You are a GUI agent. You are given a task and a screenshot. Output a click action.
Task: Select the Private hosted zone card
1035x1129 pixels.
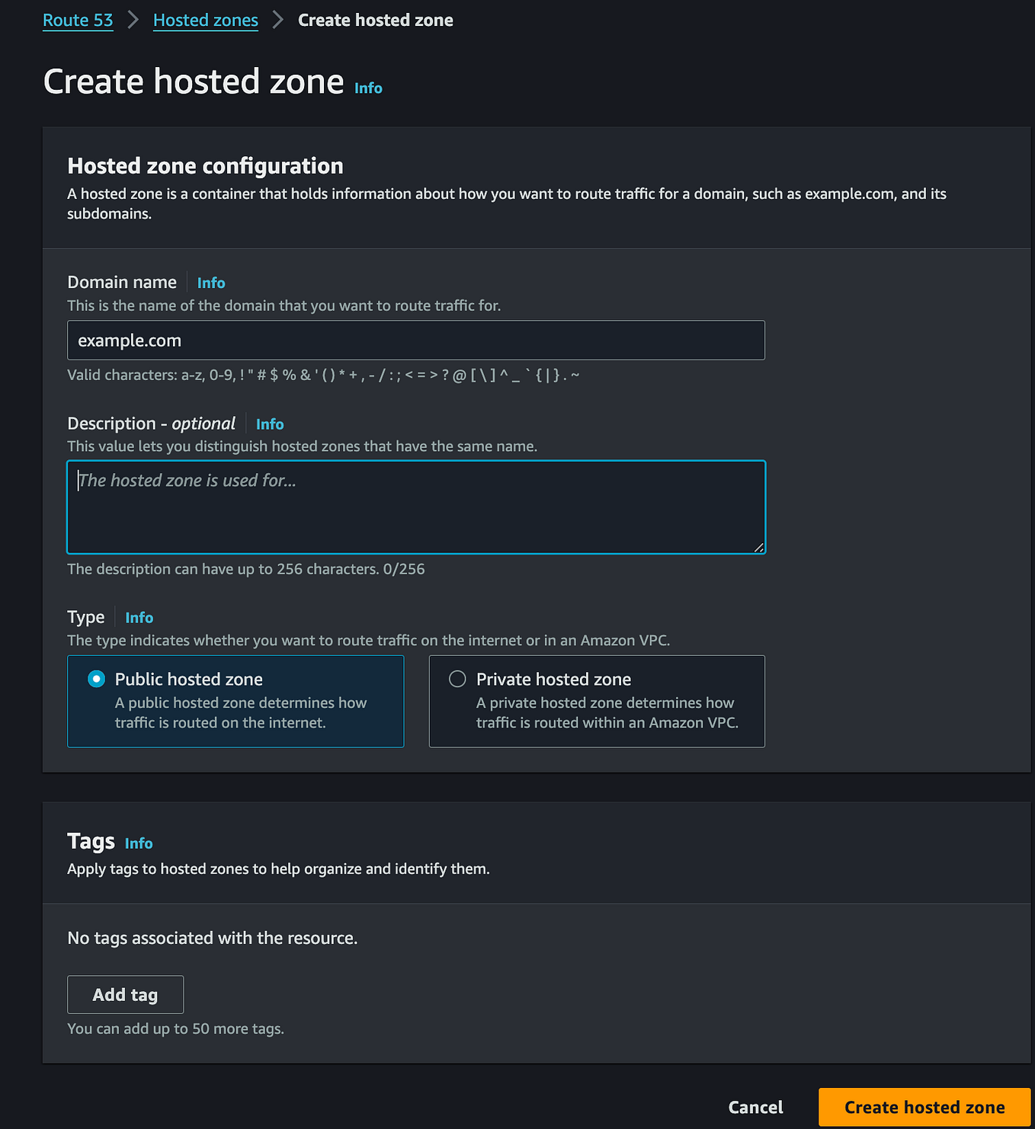pos(597,701)
